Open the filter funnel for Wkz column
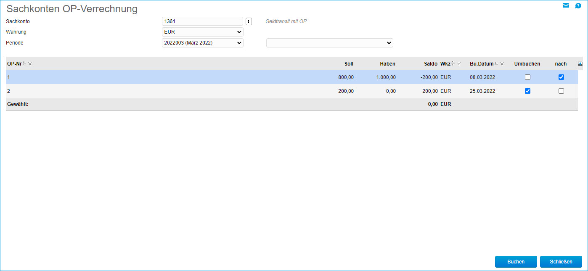Image resolution: width=588 pixels, height=271 pixels. [459, 63]
